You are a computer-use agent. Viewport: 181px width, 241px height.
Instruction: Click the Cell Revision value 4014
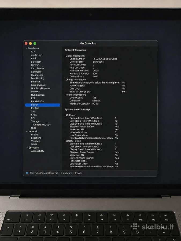point(95,77)
